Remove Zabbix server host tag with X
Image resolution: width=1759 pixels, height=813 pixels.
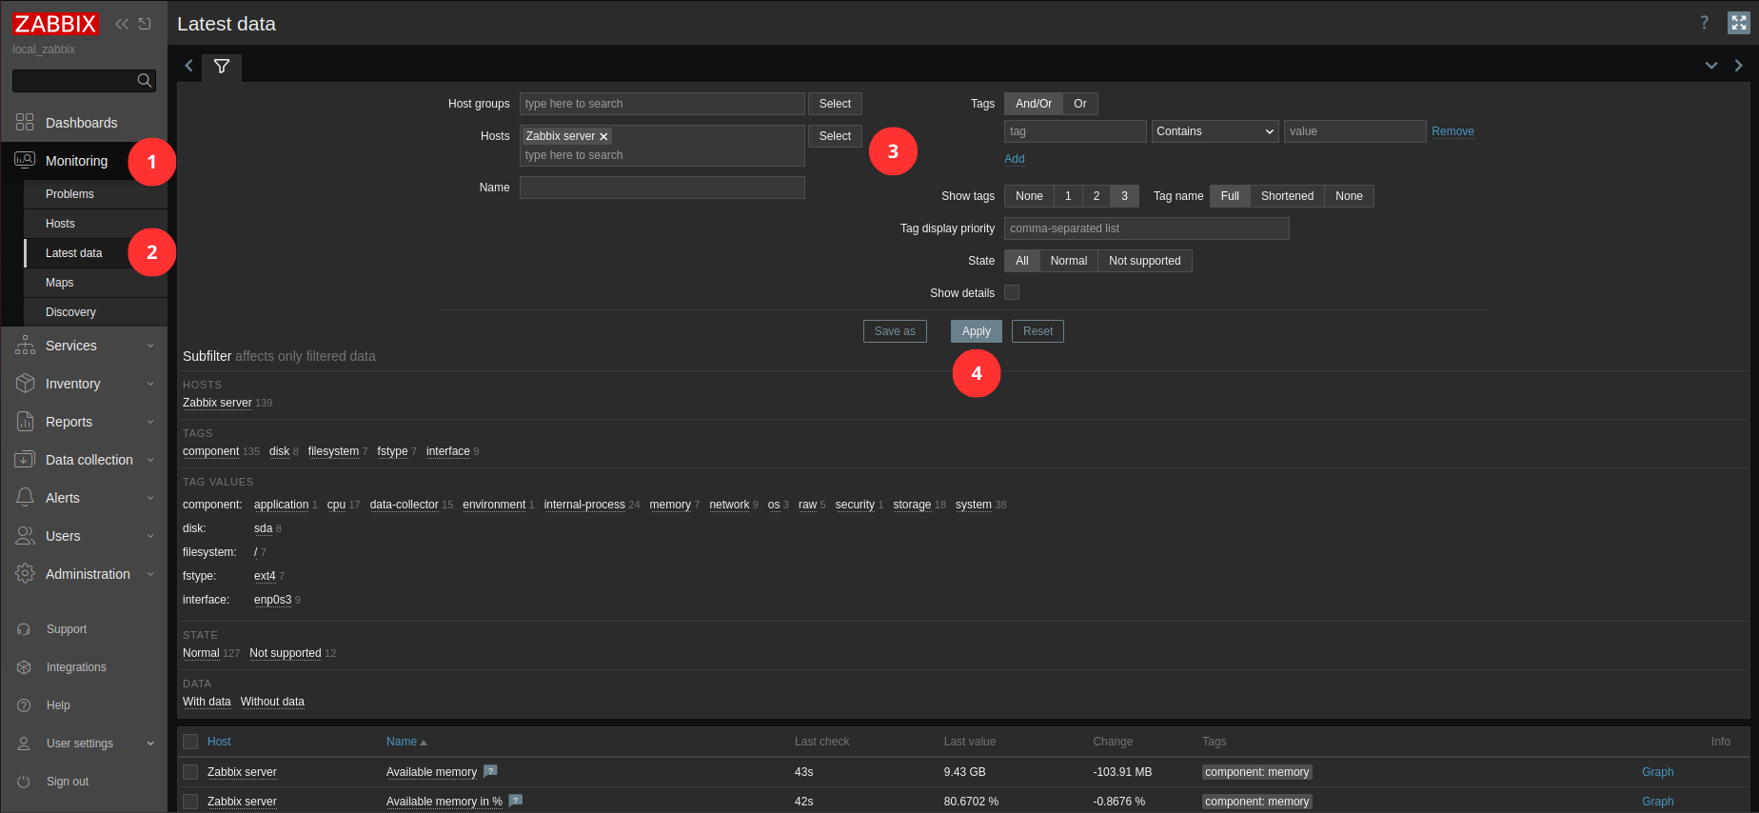603,137
